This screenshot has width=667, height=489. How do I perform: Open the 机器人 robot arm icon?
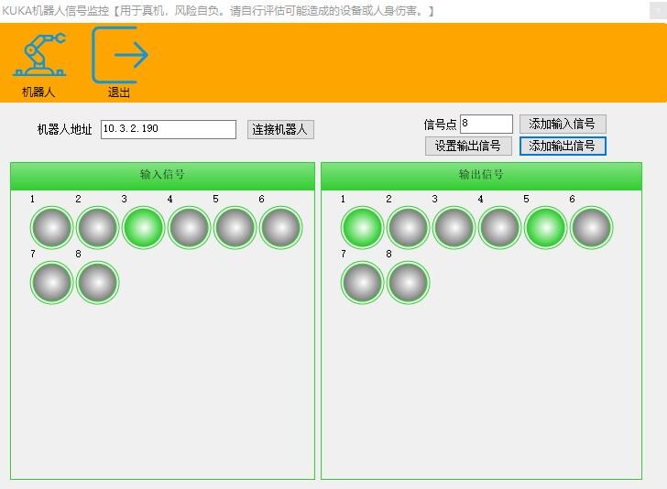pos(39,54)
